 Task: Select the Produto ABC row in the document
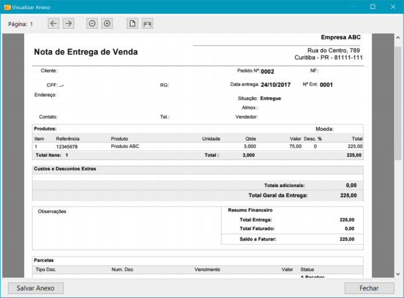125,147
